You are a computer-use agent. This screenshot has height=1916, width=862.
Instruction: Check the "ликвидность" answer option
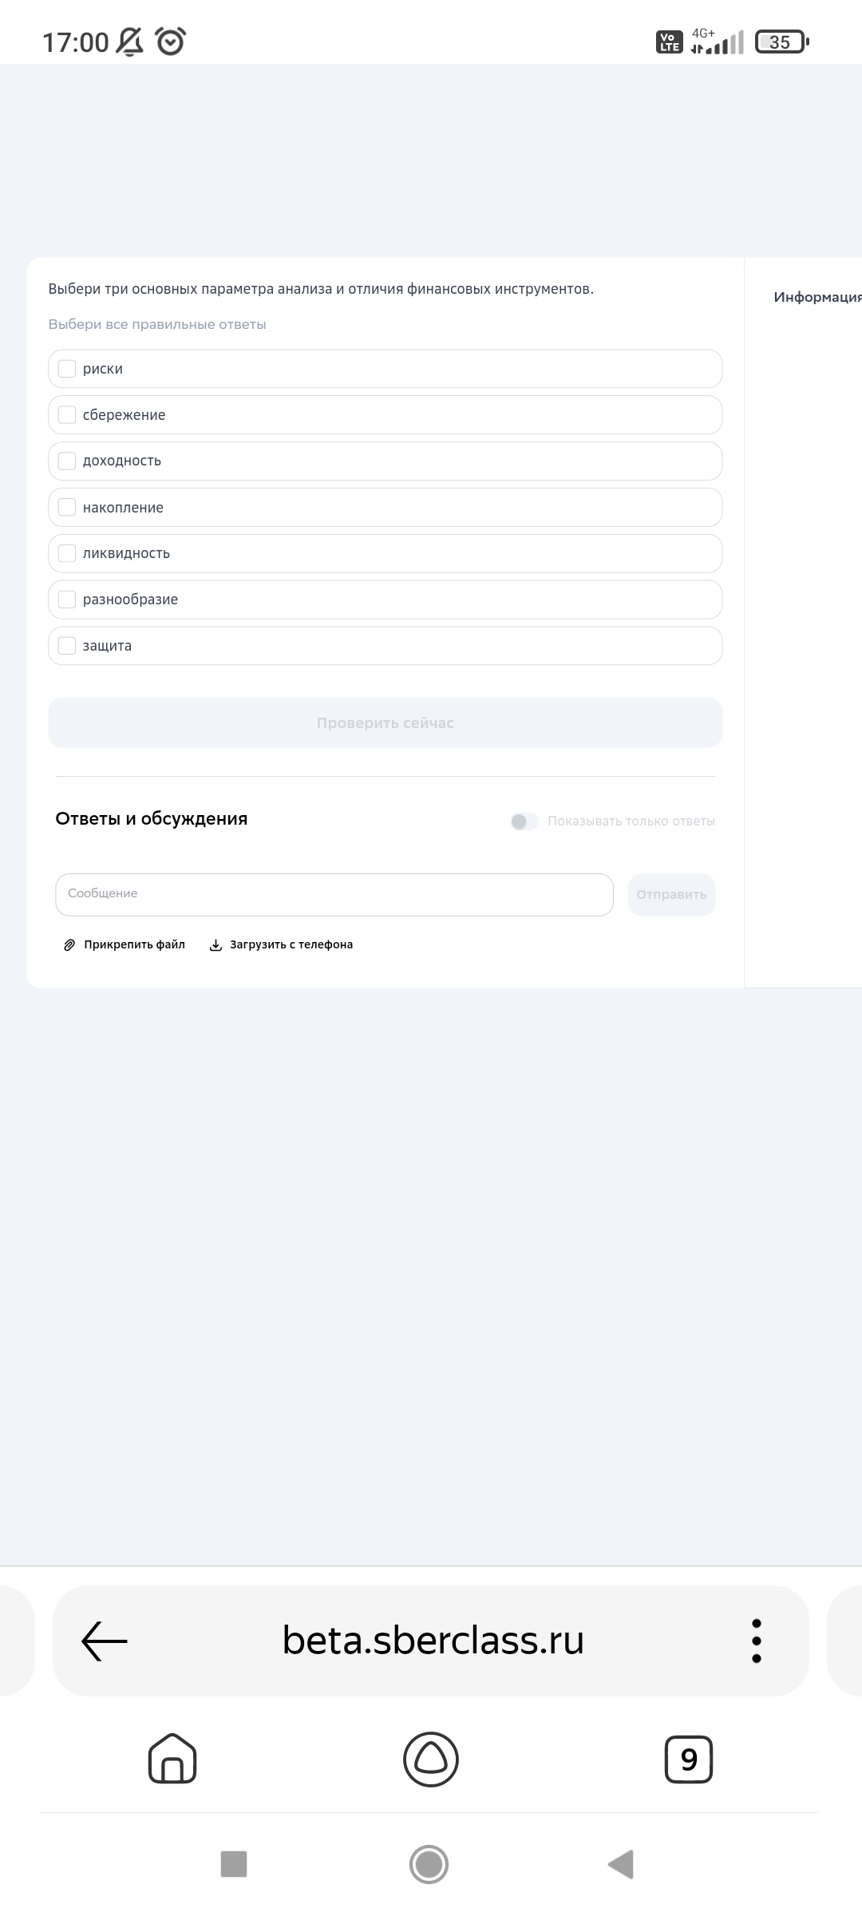point(386,553)
